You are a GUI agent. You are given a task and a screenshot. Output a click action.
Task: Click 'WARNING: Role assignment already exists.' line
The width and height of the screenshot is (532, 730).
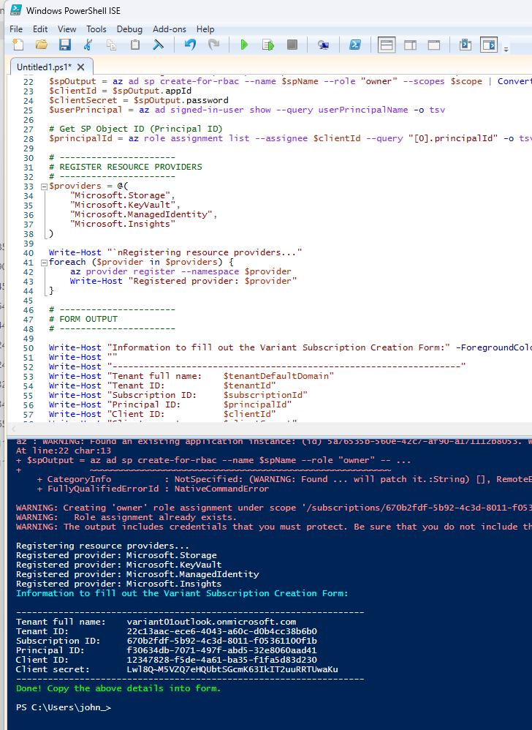point(126,517)
